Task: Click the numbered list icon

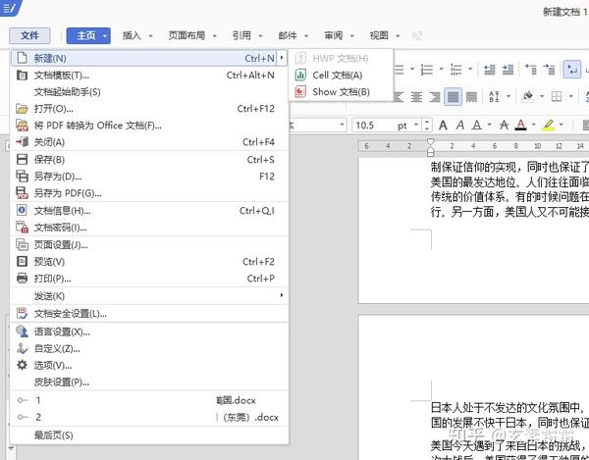Action: click(x=427, y=70)
